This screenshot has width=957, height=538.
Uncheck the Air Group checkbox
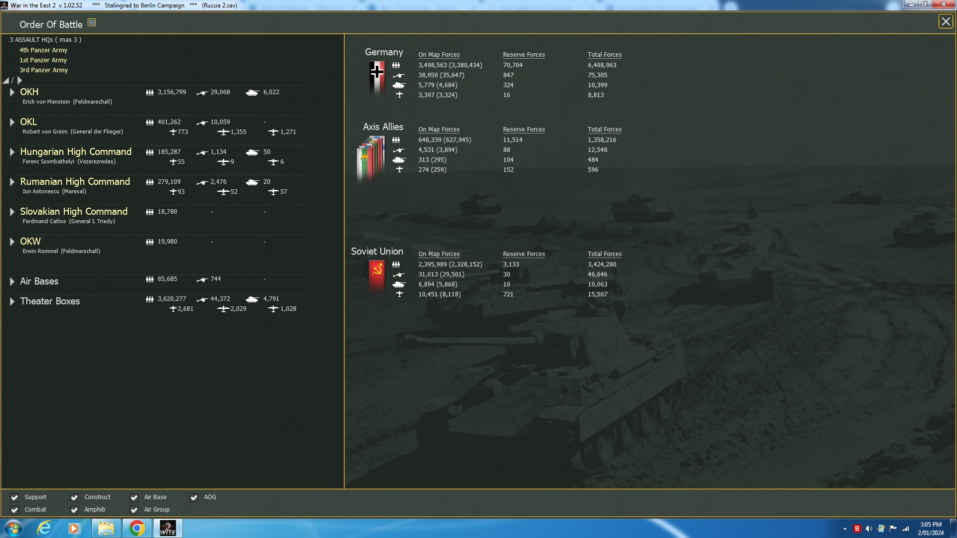134,510
